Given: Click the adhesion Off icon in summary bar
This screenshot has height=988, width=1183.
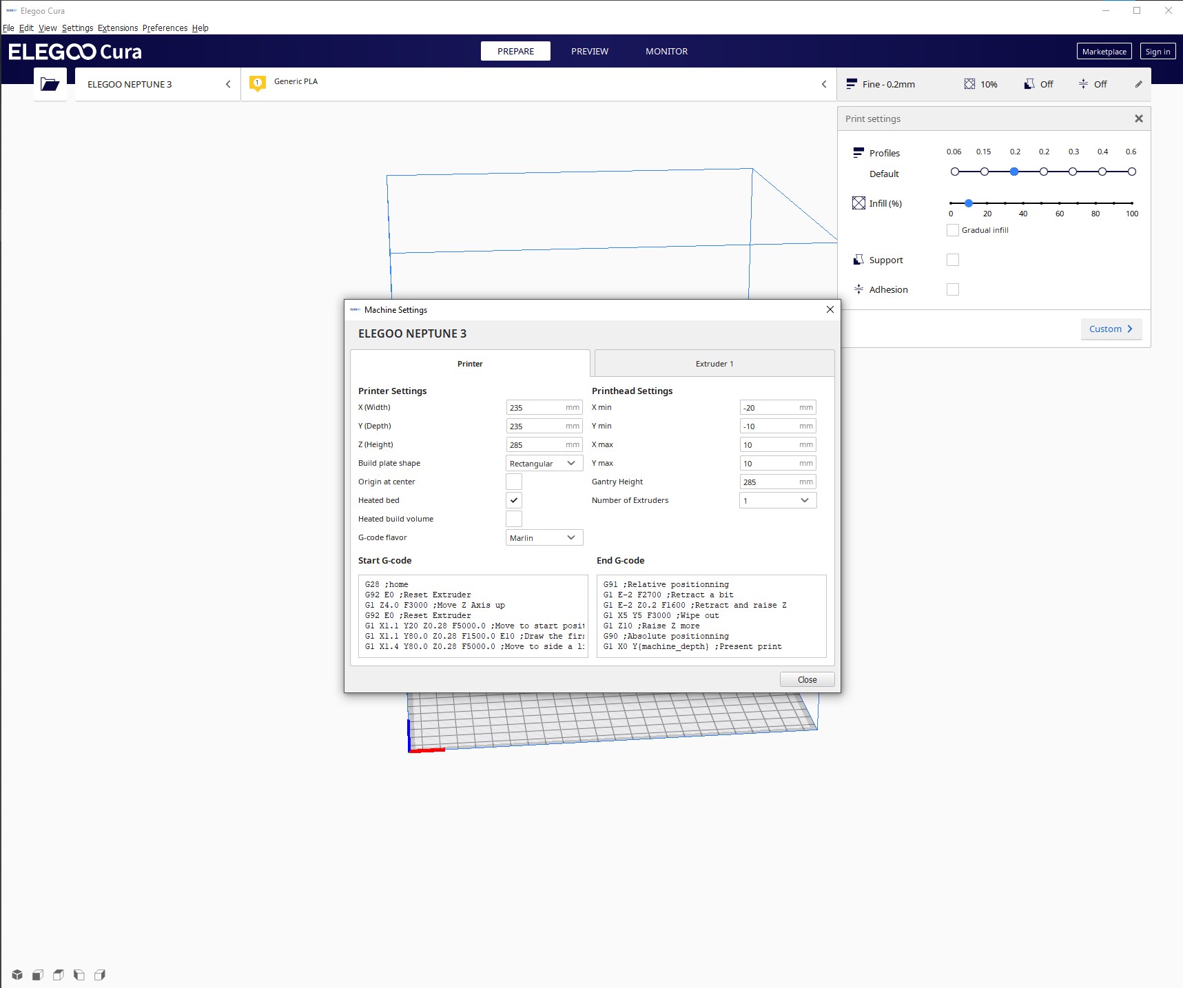Looking at the screenshot, I should point(1083,84).
